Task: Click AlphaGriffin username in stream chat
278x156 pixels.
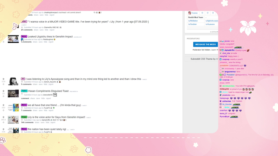Action: click(x=229, y=50)
